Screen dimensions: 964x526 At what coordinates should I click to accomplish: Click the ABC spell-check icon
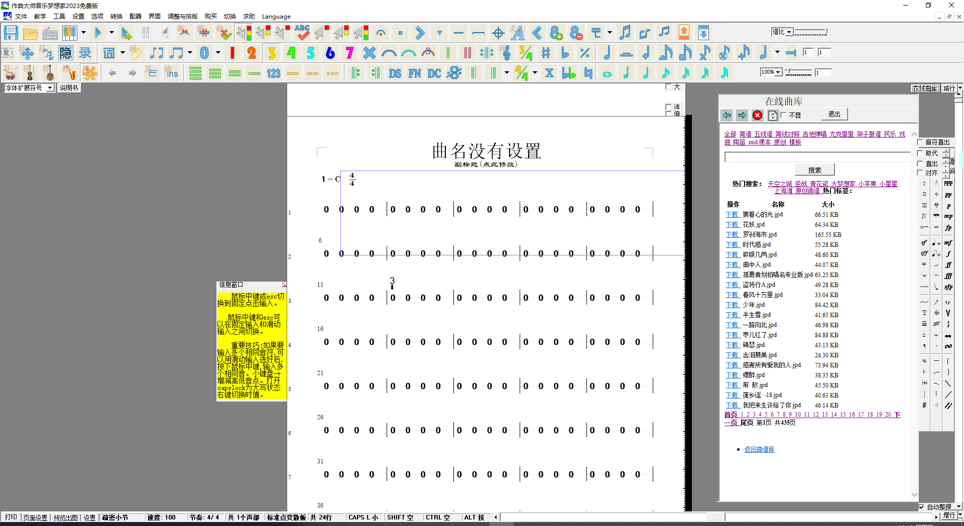click(x=302, y=33)
